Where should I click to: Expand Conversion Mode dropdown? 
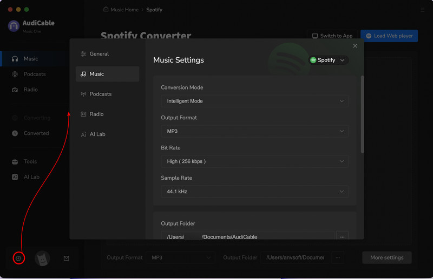[x=254, y=101]
